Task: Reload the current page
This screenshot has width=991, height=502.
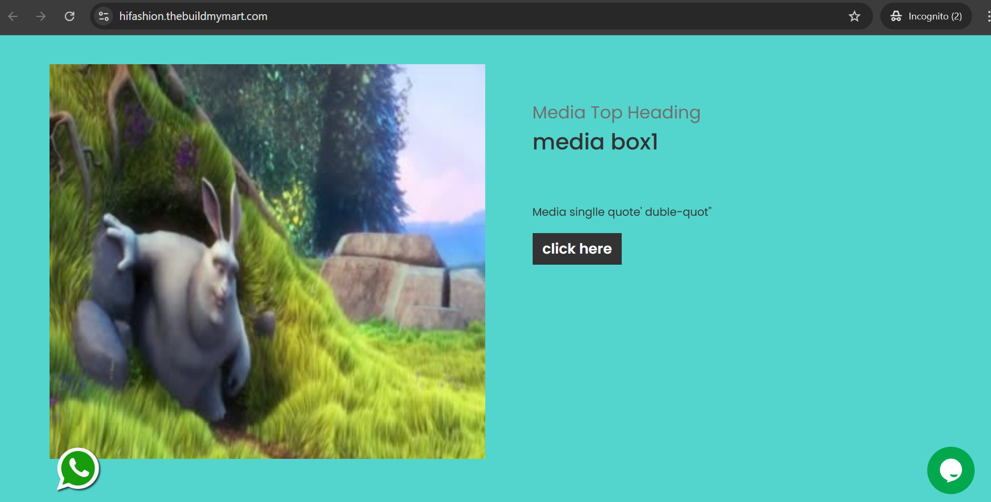Action: click(x=70, y=16)
